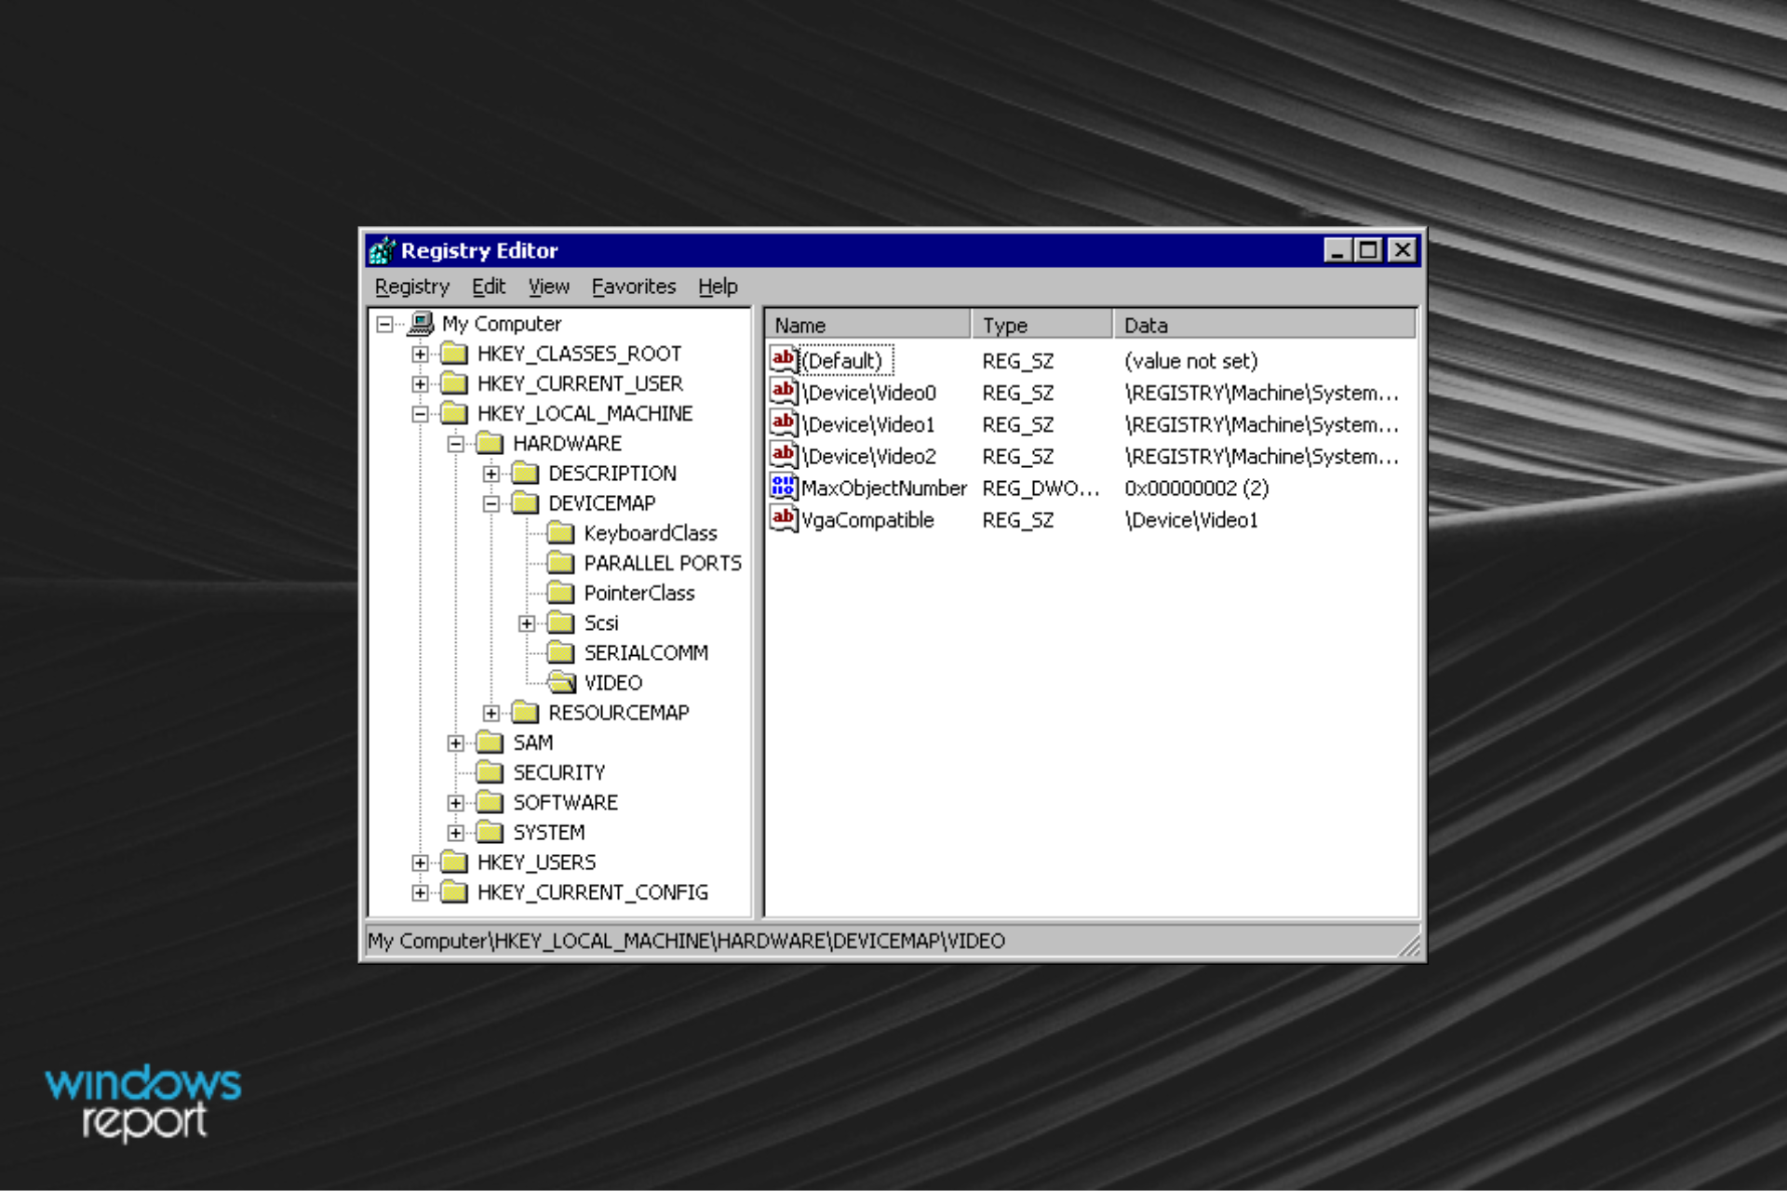Select the SERIALCOMM key label

point(646,653)
